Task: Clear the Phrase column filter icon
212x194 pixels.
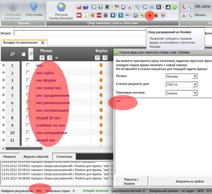Action: pyautogui.click(x=49, y=58)
